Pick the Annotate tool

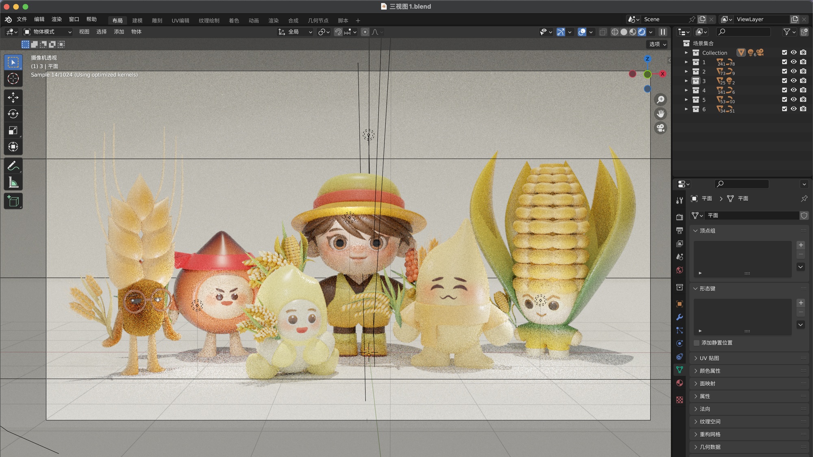[x=13, y=166]
